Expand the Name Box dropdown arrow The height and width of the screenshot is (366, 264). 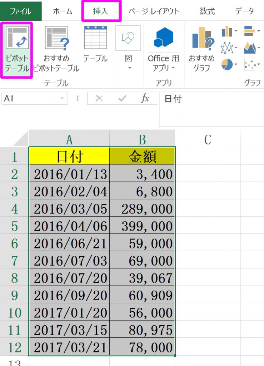(62, 98)
